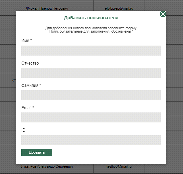Focus the Имя input field
The height and width of the screenshot is (174, 183).
(91, 51)
